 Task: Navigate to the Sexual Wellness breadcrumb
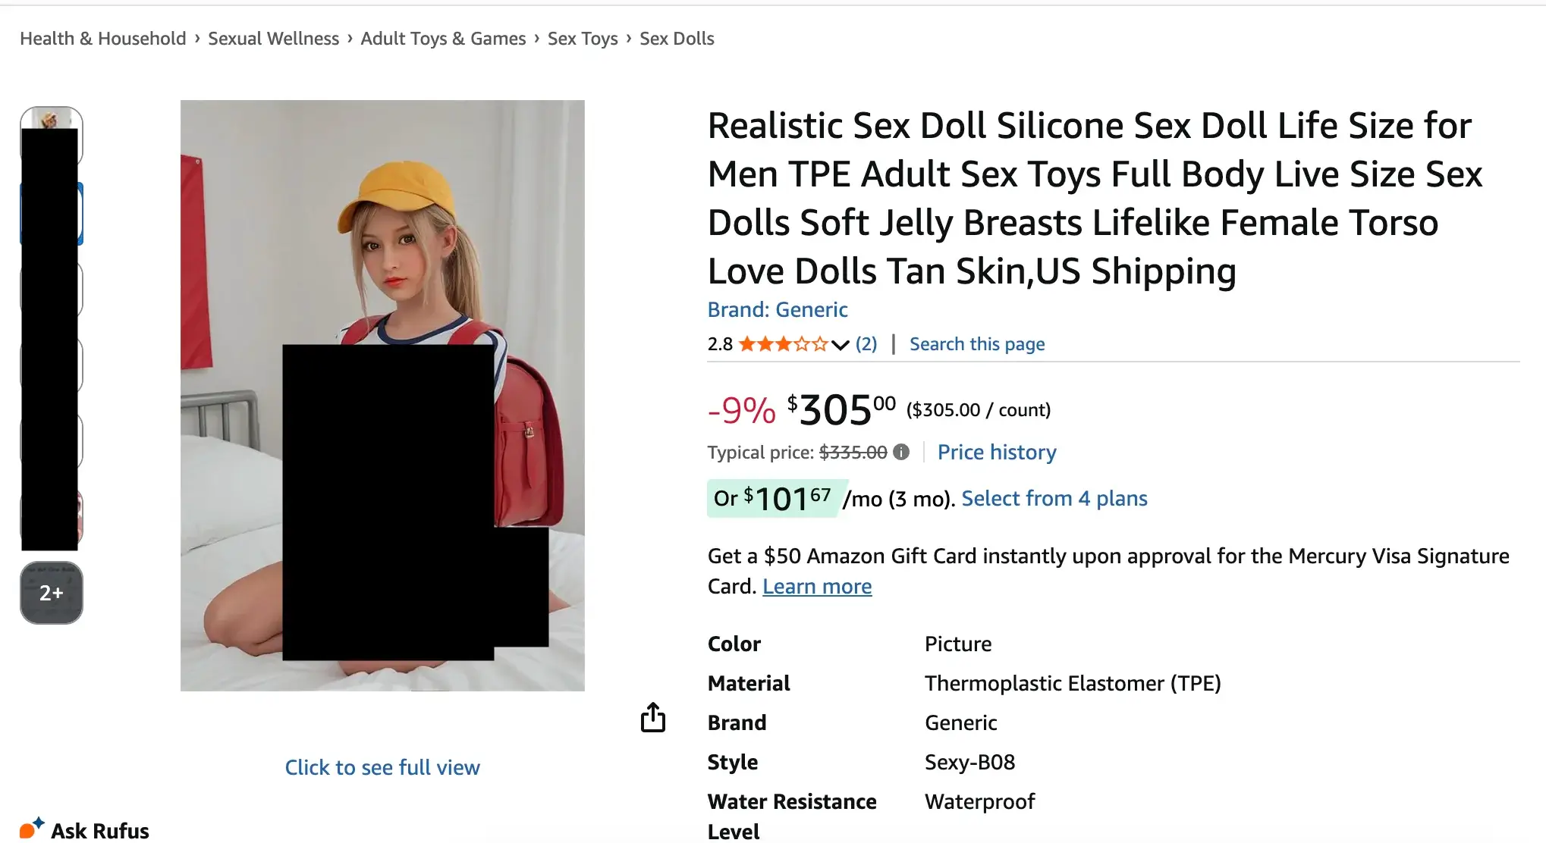273,39
